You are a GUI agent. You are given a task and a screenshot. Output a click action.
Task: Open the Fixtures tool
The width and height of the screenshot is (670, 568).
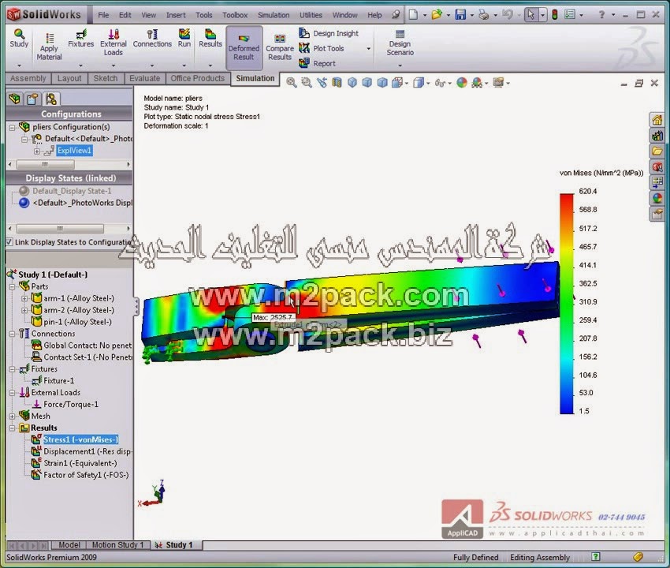point(80,38)
